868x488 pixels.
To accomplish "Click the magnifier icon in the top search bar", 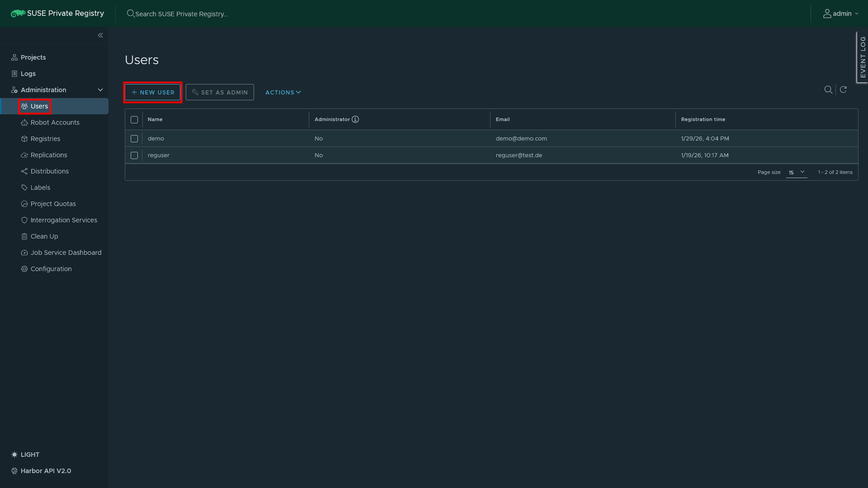I will point(131,14).
